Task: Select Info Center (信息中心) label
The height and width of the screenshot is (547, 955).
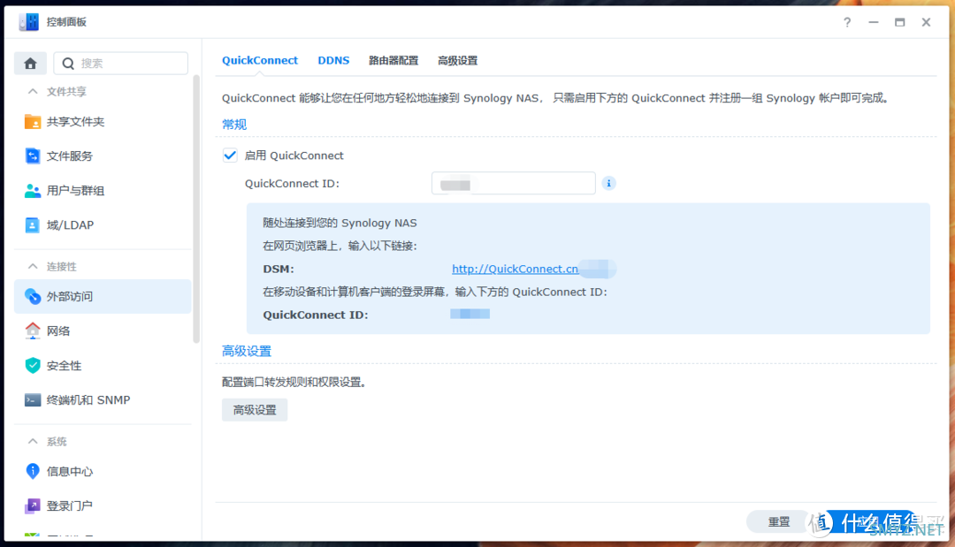Action: coord(70,471)
